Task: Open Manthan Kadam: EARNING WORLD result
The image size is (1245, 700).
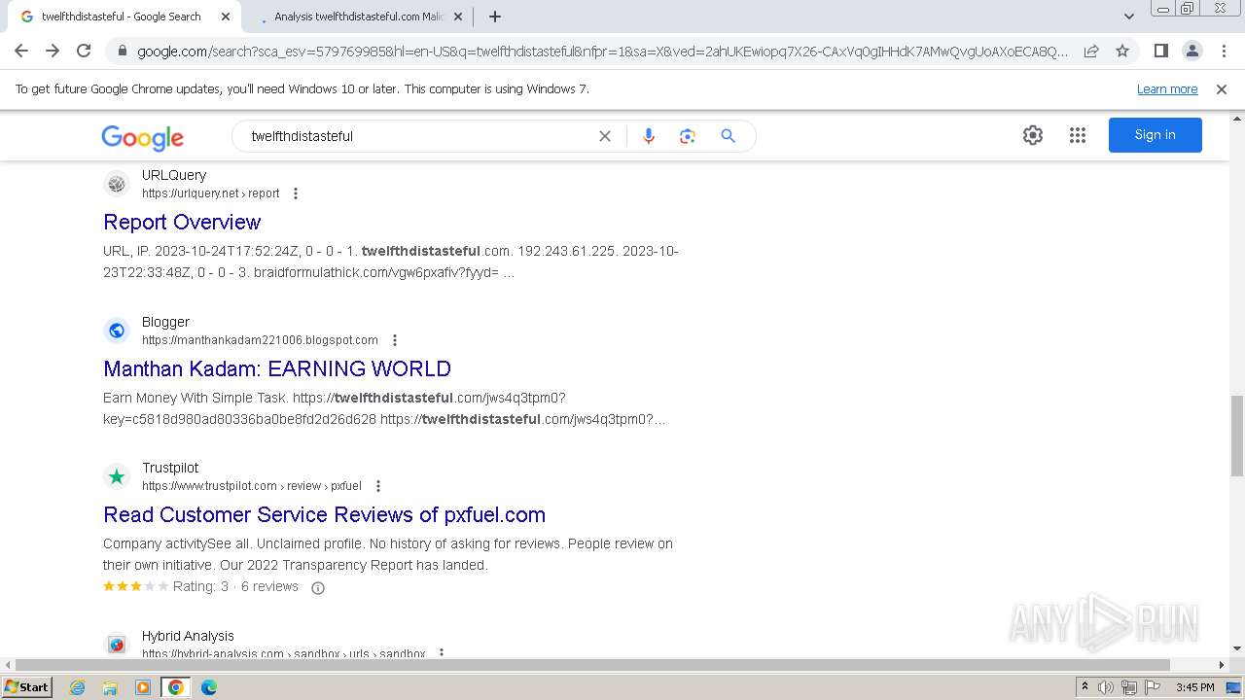Action: coord(277,368)
